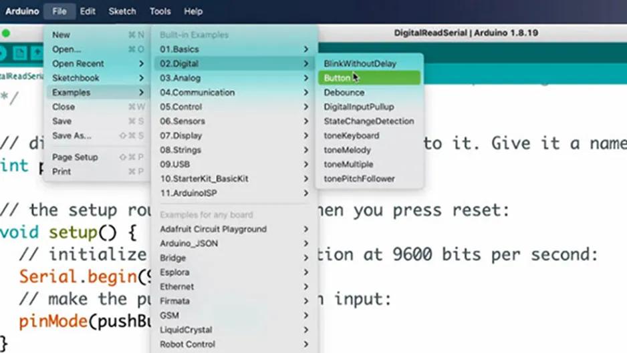Expand 08.Strings examples

tap(235, 149)
